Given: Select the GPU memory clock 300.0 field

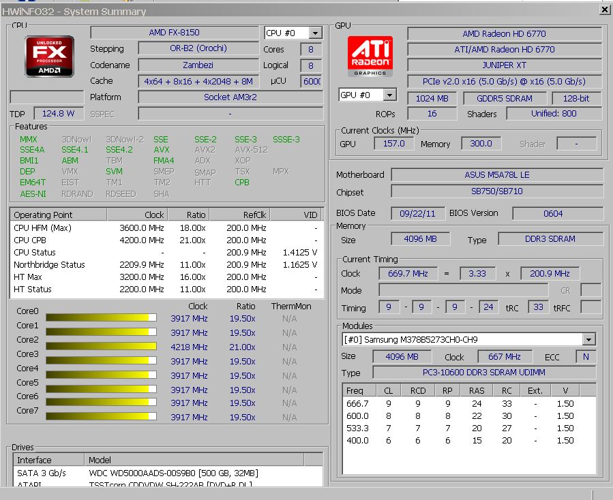Looking at the screenshot, I should click(x=481, y=143).
